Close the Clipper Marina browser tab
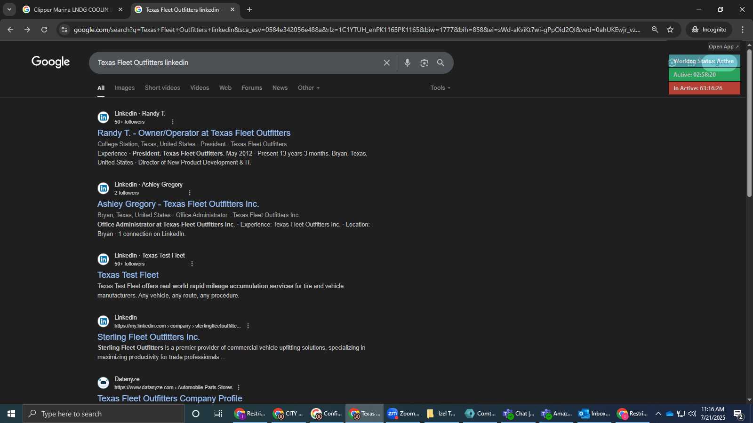This screenshot has height=423, width=753. [x=120, y=9]
